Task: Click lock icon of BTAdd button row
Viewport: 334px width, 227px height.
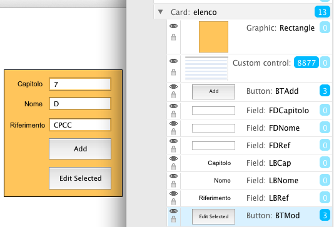Action: point(174,95)
